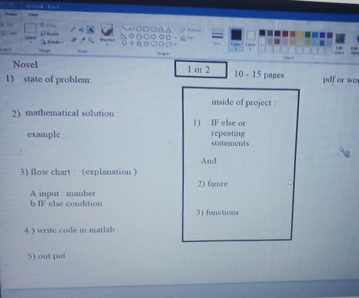
Task: Select the Pencil tool
Action: 73,30
